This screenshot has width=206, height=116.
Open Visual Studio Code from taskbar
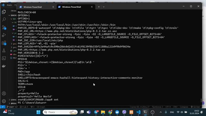[x=138, y=112]
